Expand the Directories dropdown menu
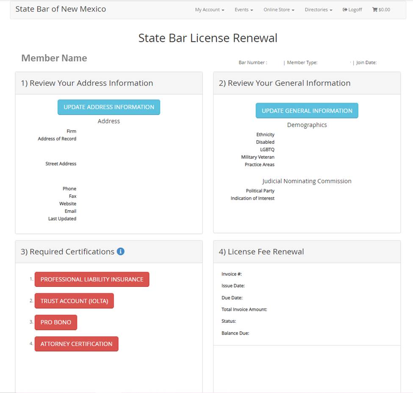 click(x=319, y=10)
